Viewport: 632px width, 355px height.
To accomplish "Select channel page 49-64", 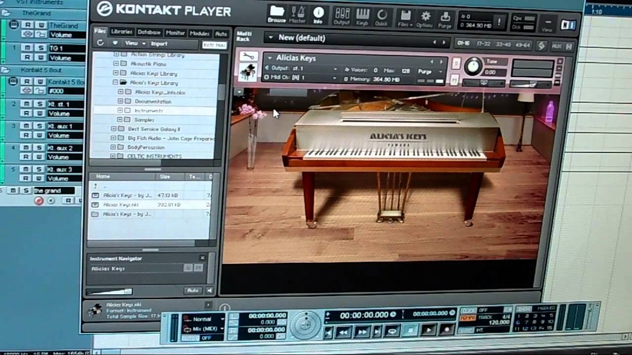I will [x=522, y=45].
